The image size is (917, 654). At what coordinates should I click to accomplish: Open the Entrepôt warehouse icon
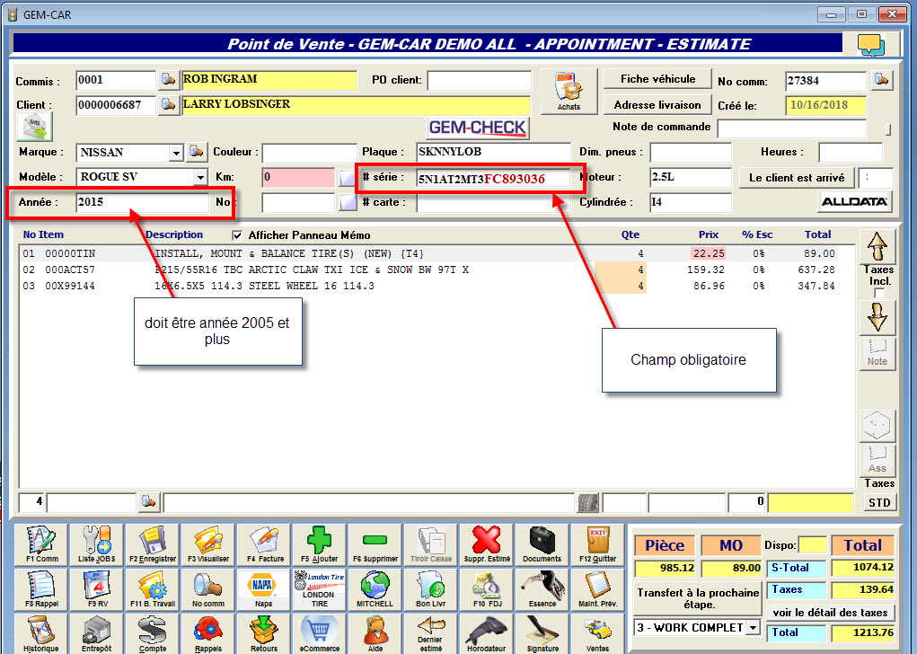[96, 633]
